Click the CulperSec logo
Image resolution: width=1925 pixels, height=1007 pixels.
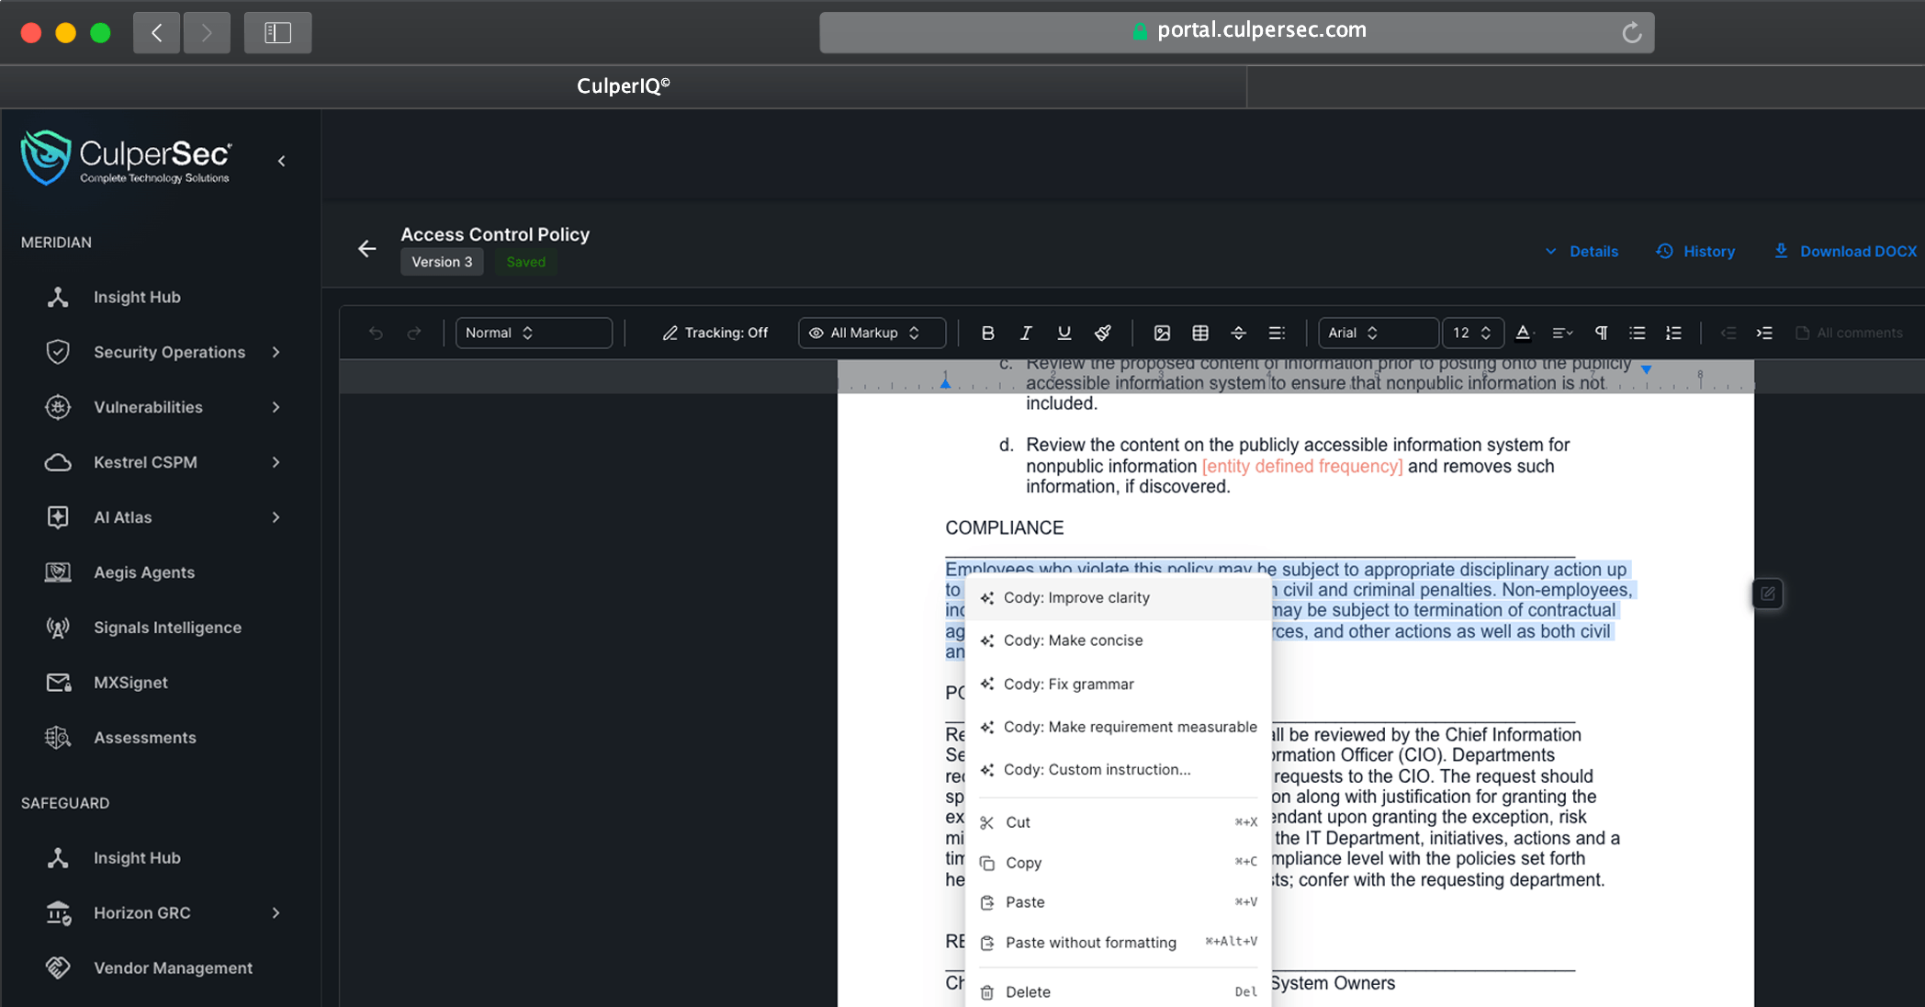coord(126,158)
